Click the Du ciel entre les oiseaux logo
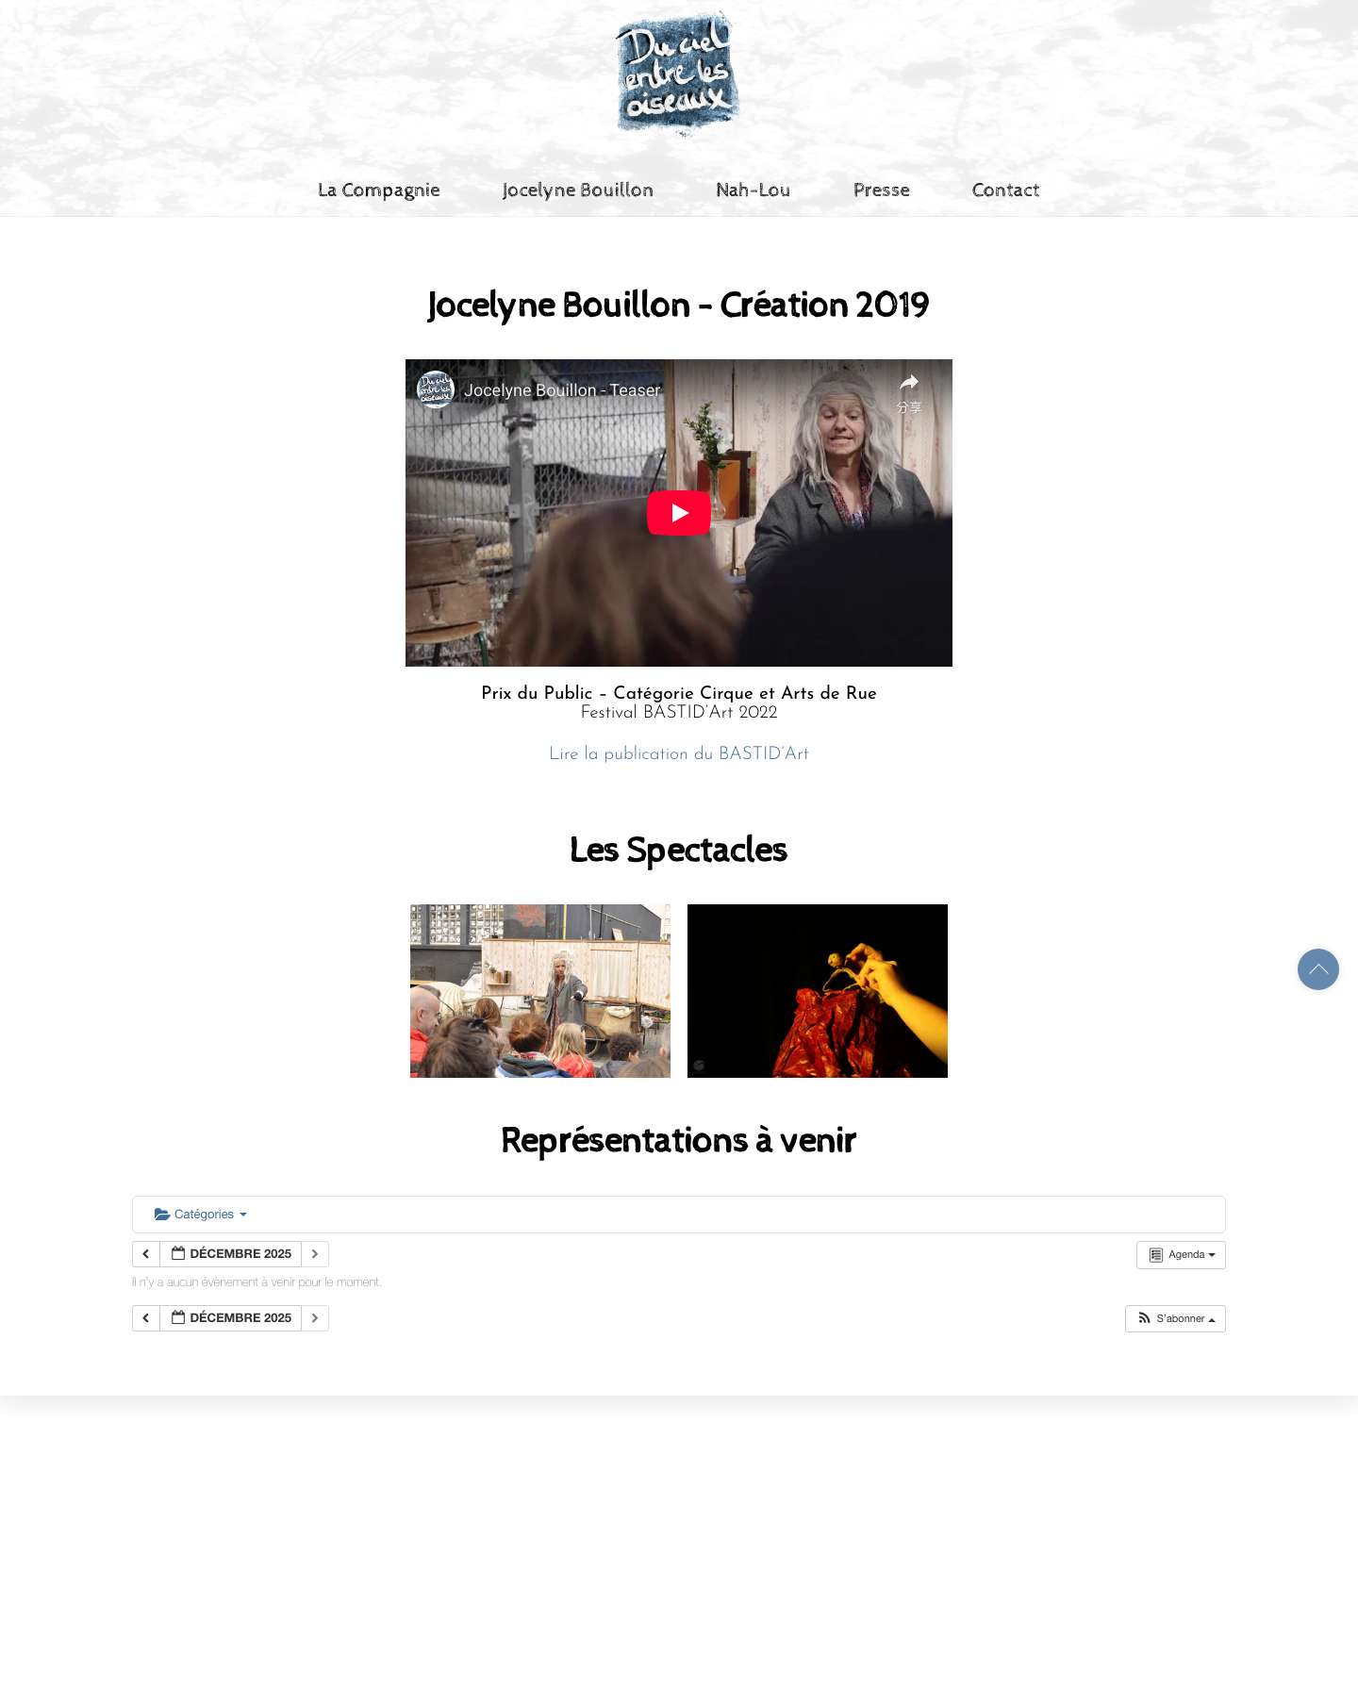 pyautogui.click(x=677, y=74)
